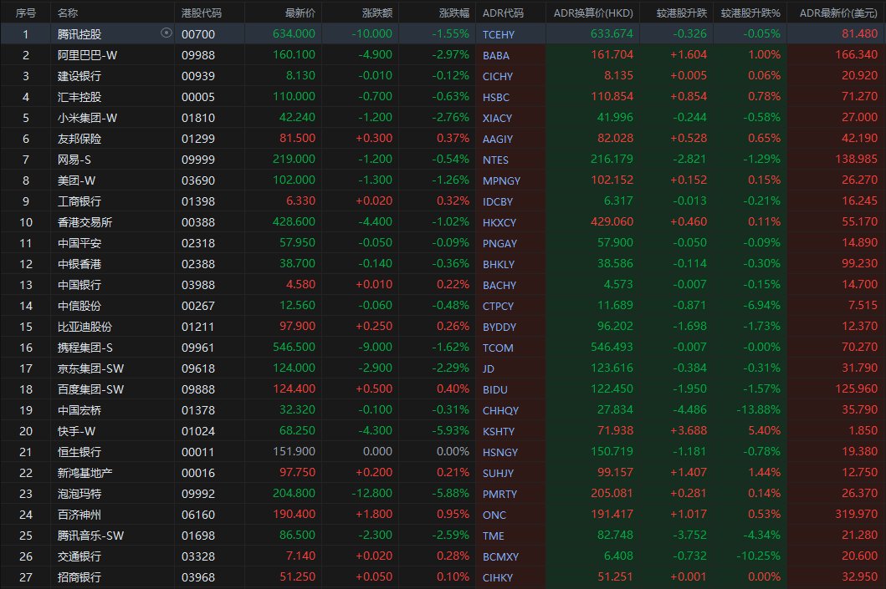Select the 建设银行 stock name
The width and height of the screenshot is (886, 589).
coord(79,75)
